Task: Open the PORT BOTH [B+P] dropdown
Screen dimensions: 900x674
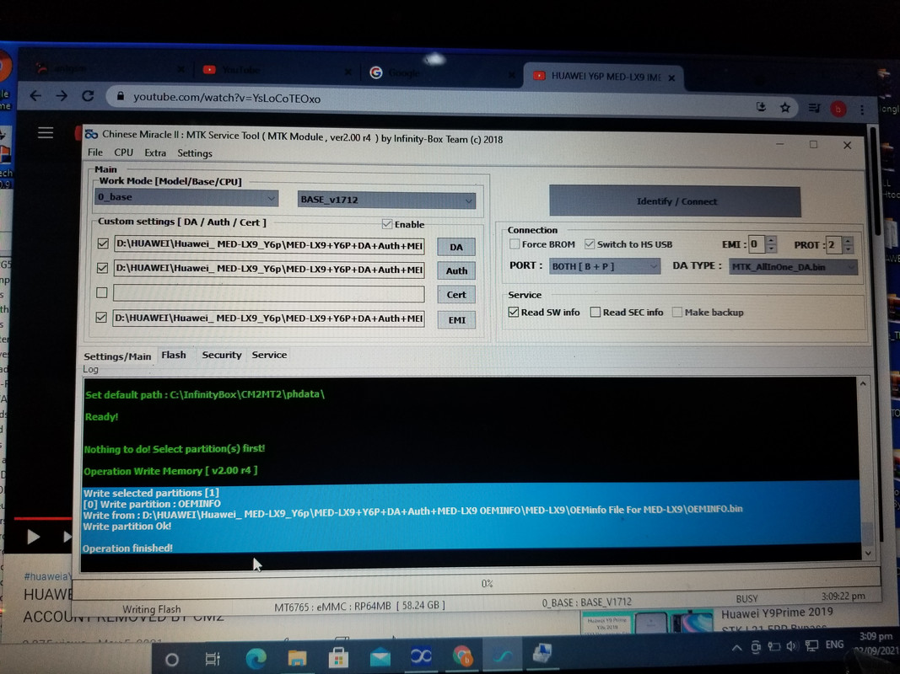Action: tap(605, 266)
